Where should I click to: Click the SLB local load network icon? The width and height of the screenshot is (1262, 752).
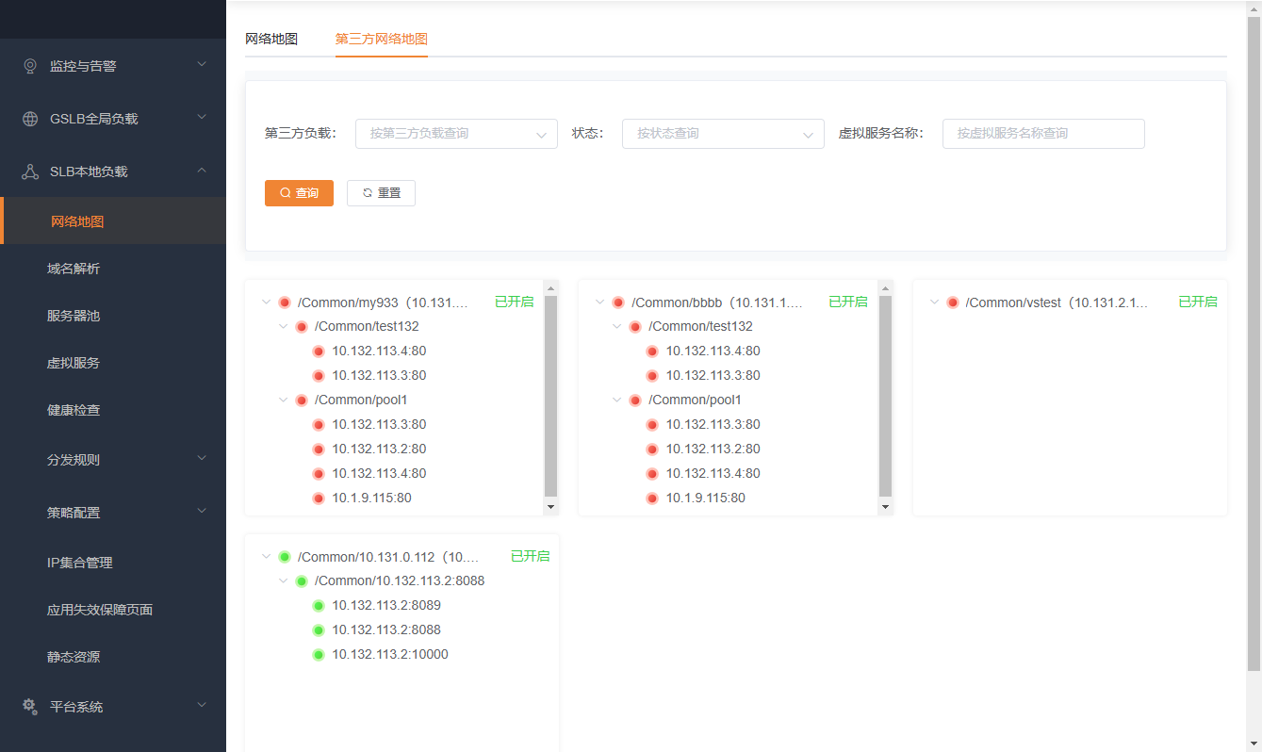pos(30,172)
